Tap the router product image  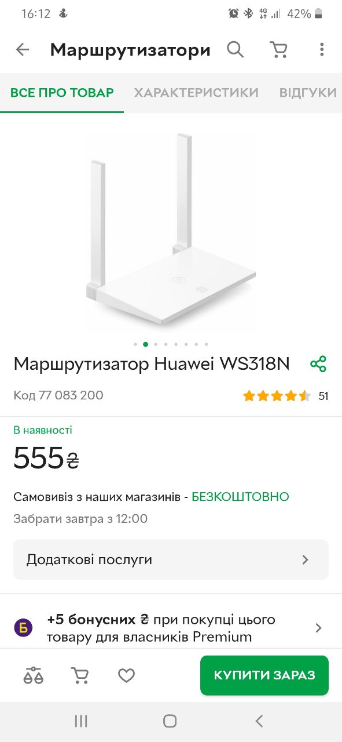[171, 232]
